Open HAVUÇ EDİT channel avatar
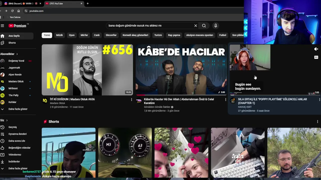 point(233,100)
